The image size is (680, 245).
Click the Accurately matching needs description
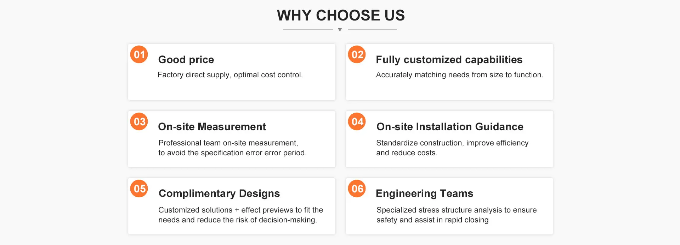[459, 75]
